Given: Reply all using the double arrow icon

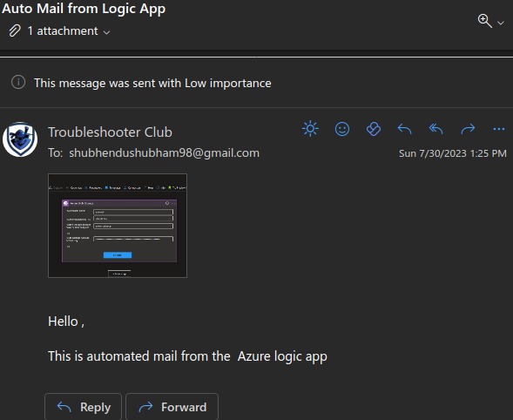Looking at the screenshot, I should (436, 129).
